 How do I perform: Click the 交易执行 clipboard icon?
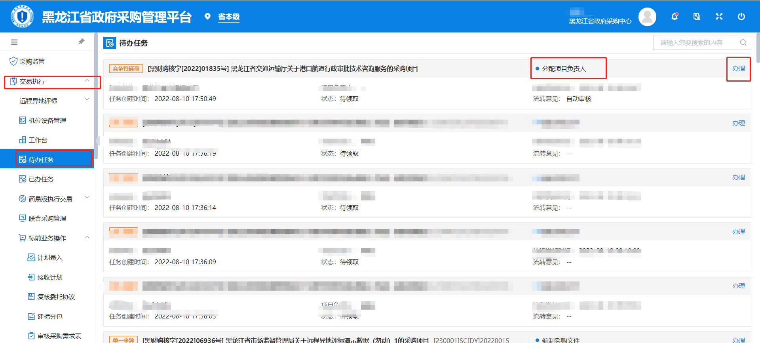pyautogui.click(x=13, y=81)
